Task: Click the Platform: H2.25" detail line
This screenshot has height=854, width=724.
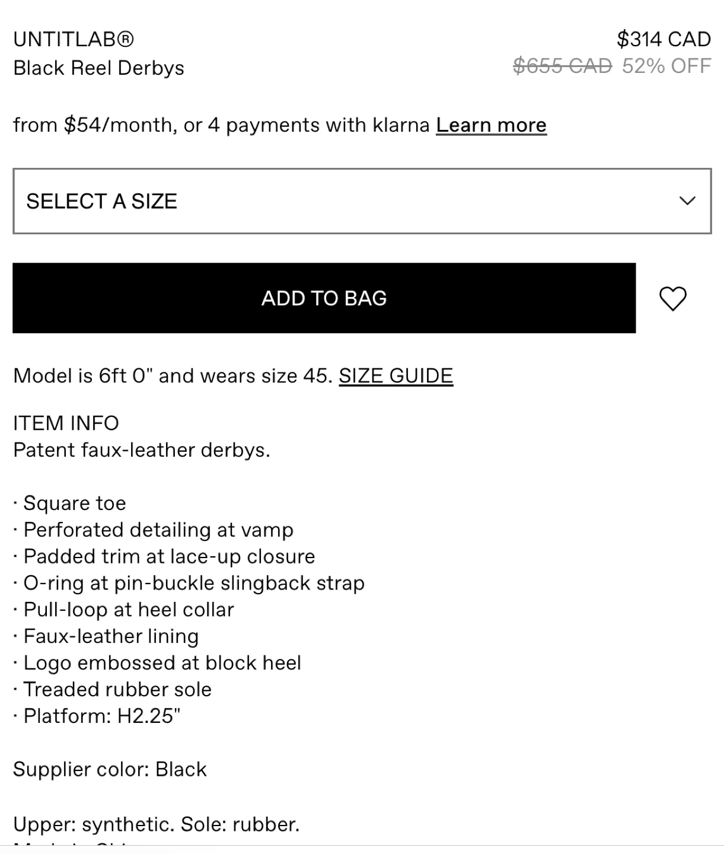Action: [101, 716]
